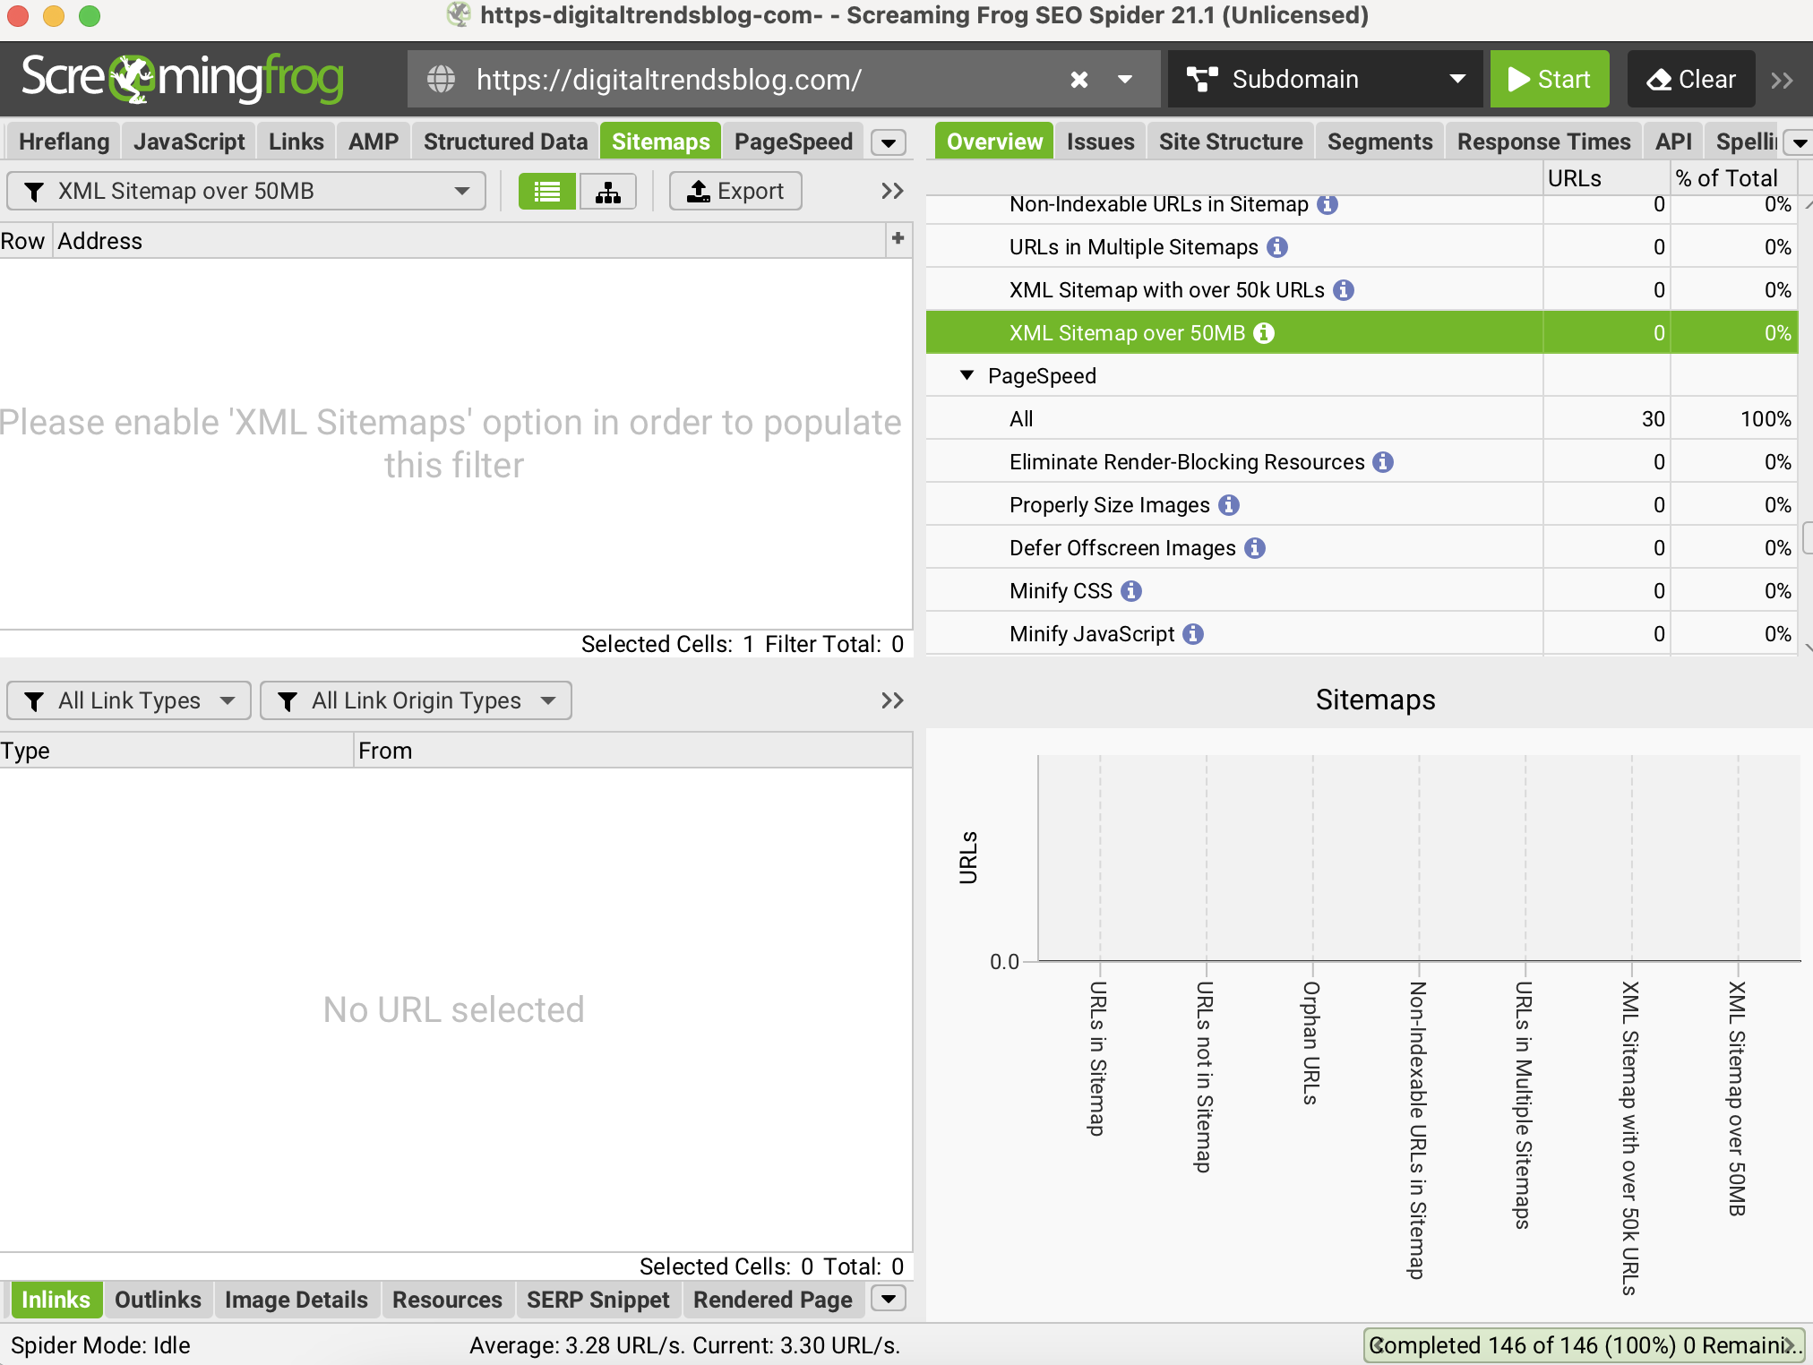
Task: Clear the URL field using the X icon
Action: coord(1078,79)
